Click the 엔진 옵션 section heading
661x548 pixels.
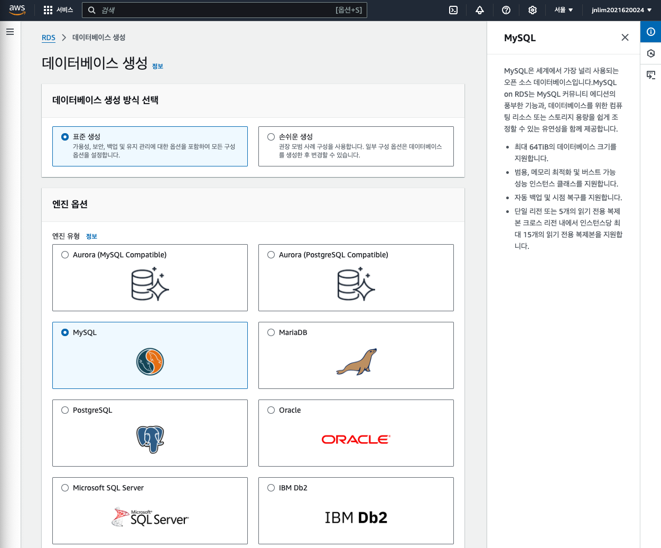coord(70,204)
